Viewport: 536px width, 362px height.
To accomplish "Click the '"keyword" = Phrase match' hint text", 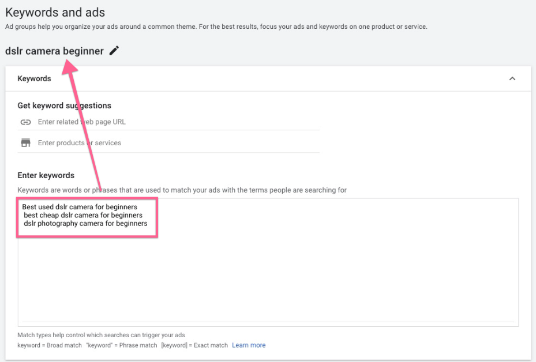I will 121,345.
